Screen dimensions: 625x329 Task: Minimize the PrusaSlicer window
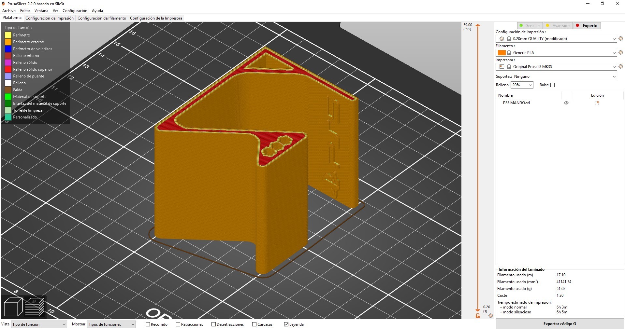coord(588,4)
